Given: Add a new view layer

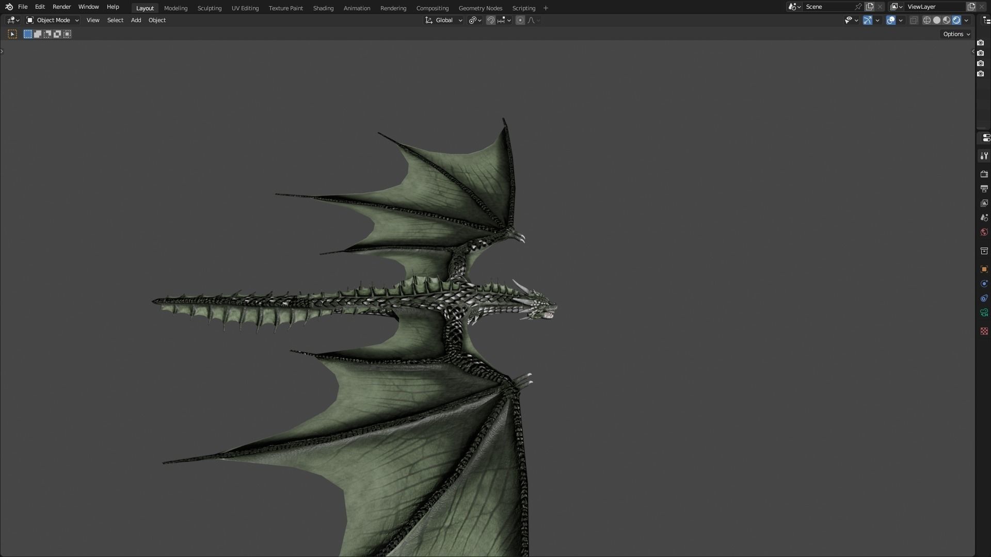Looking at the screenshot, I should click(x=971, y=7).
